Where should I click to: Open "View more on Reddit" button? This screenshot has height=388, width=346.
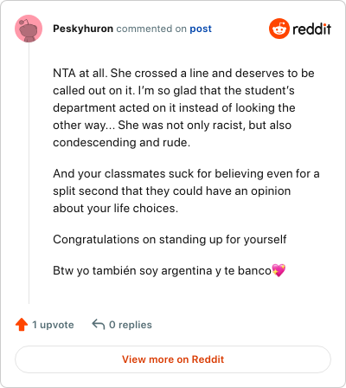pos(173,359)
